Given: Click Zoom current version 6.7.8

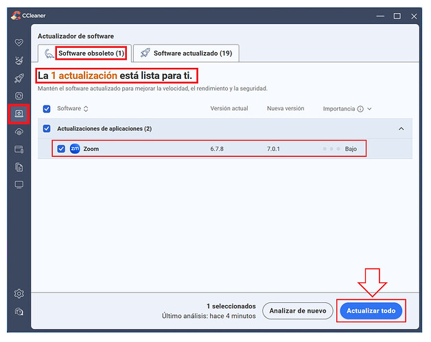Looking at the screenshot, I should pos(217,149).
